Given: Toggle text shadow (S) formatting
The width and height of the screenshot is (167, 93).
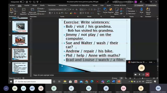Looking at the screenshot, I should pyautogui.click(x=57, y=13).
